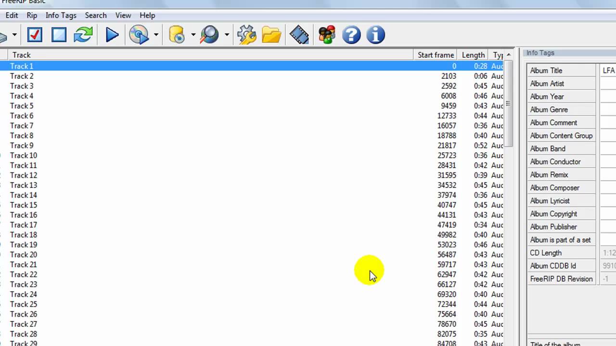Click the red checkmark Select All Tracks icon
This screenshot has width=616, height=346.
coord(35,35)
